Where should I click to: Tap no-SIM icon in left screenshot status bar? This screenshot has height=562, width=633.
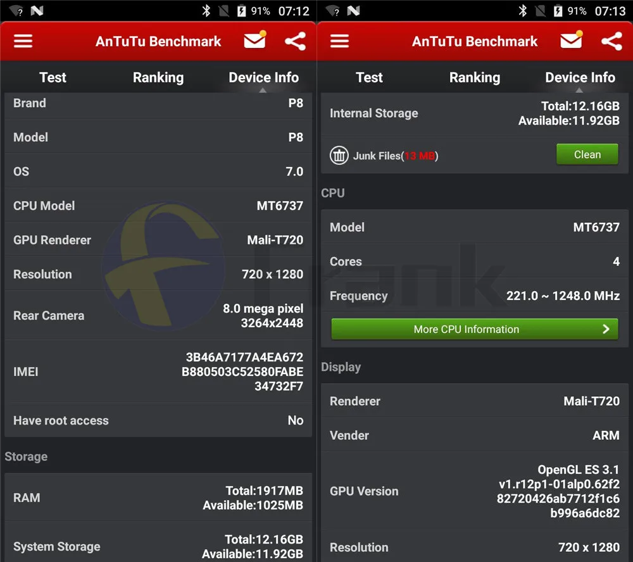tap(223, 11)
